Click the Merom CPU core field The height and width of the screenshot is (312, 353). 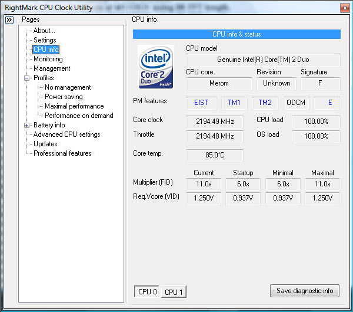pyautogui.click(x=219, y=84)
